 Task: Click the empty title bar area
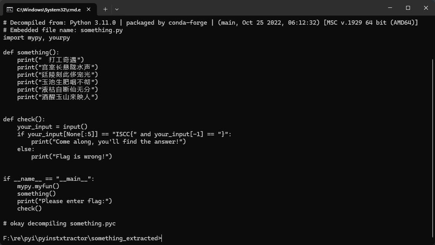[x=250, y=8]
